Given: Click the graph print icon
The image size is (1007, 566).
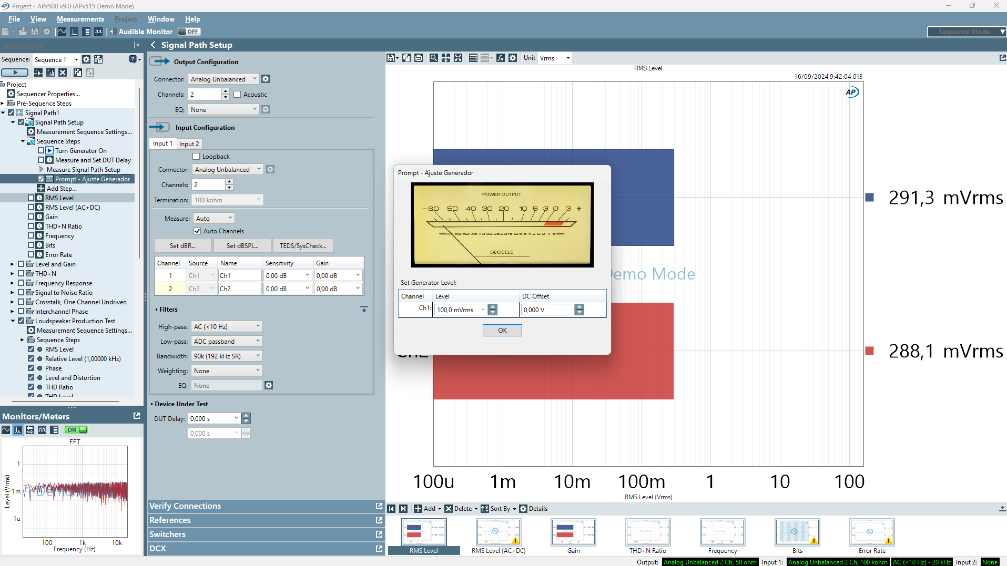Looking at the screenshot, I should (x=419, y=58).
